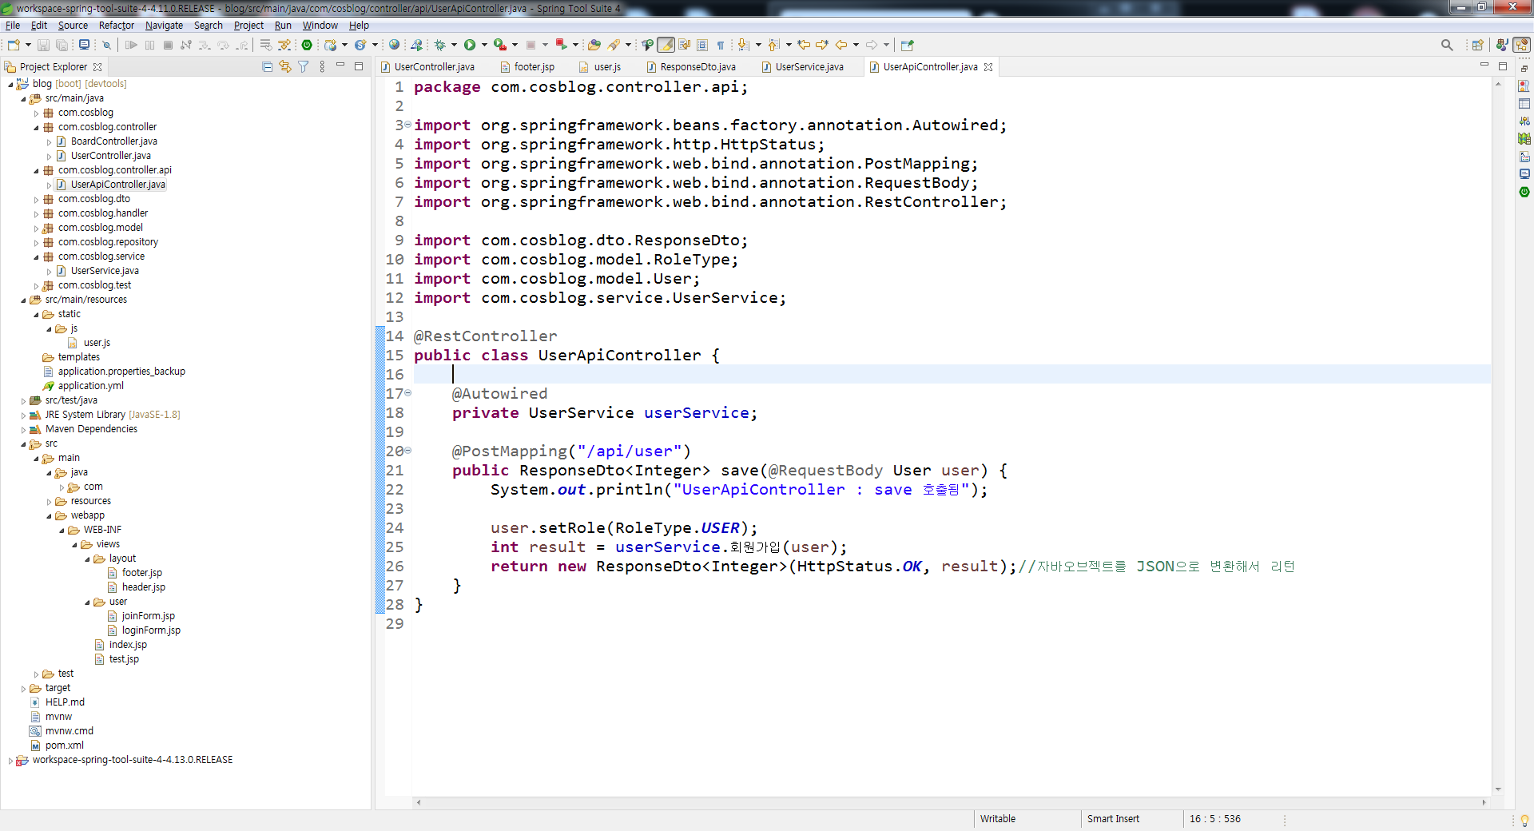Click the Open Type icon
This screenshot has width=1534, height=831.
[x=594, y=45]
